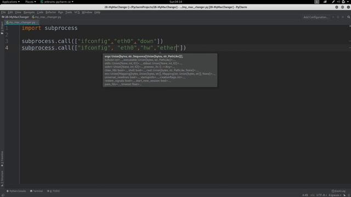
Task: Click the Run button in the toolbar
Action: 333,17
